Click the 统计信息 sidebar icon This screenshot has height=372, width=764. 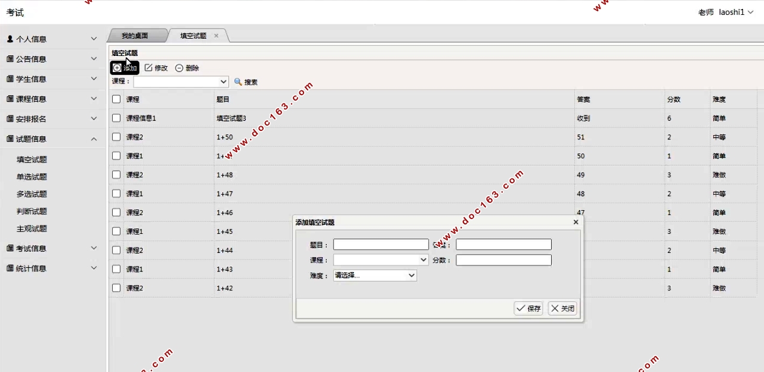[10, 268]
